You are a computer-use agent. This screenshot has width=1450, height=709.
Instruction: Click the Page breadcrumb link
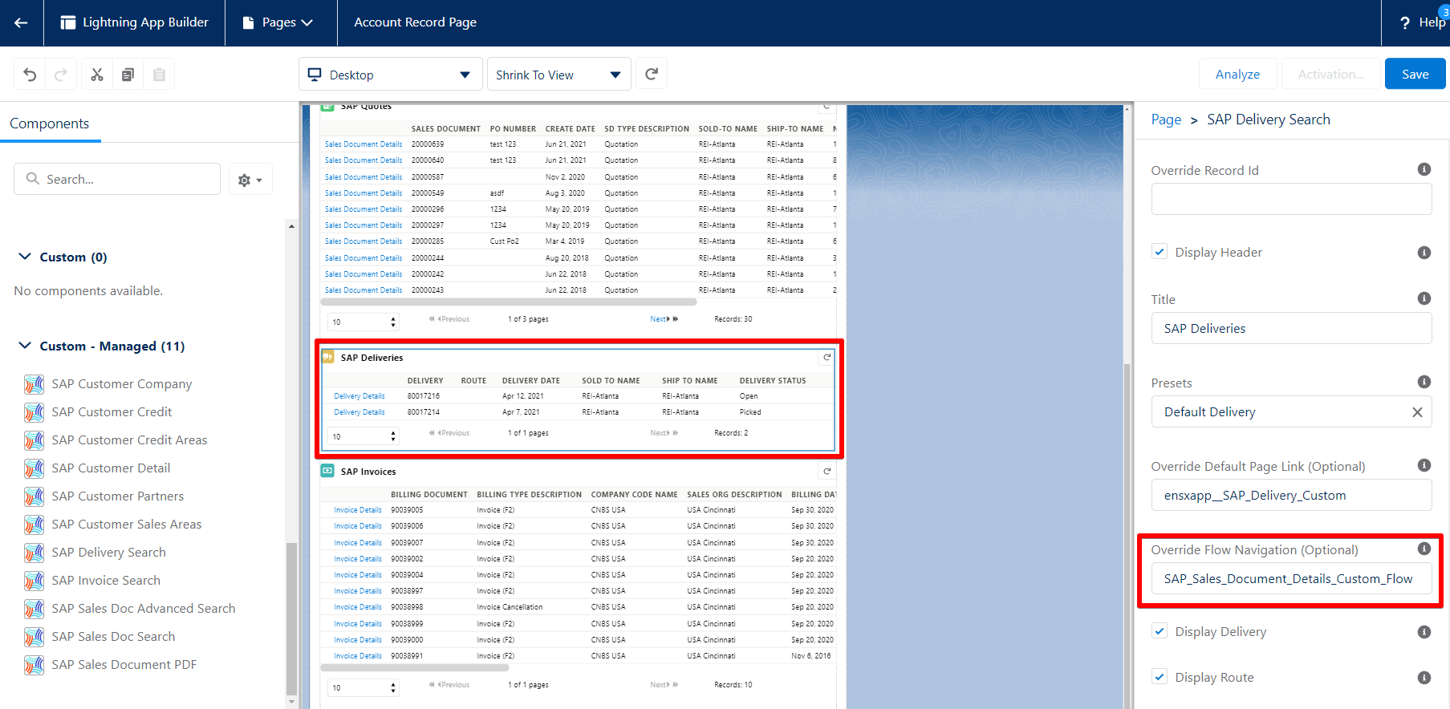(x=1166, y=120)
